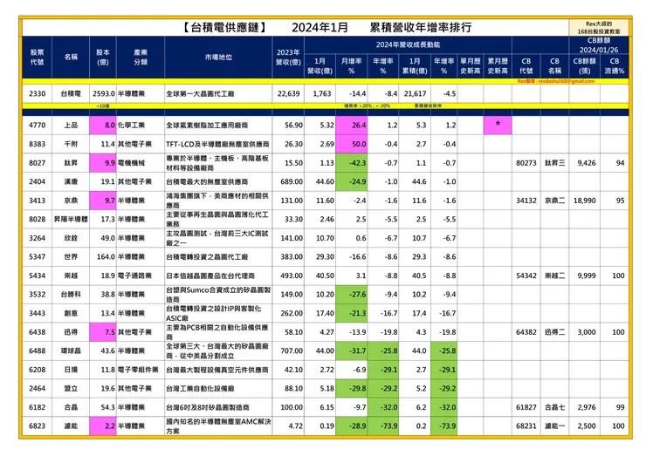
Task: Click the 2023年營收(億) column header
Action: (x=288, y=58)
